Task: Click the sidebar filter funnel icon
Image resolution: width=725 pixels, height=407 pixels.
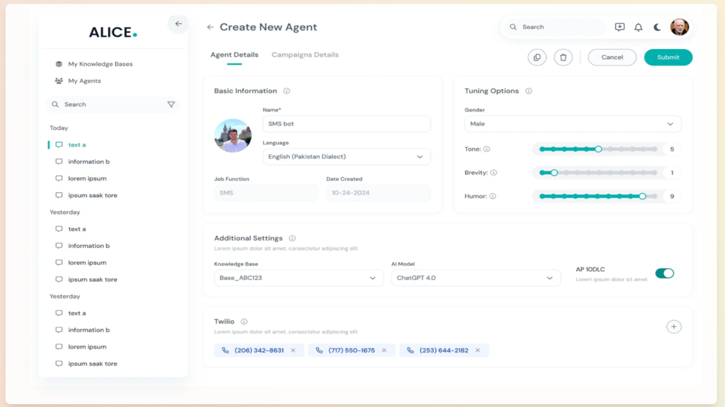Action: click(171, 105)
